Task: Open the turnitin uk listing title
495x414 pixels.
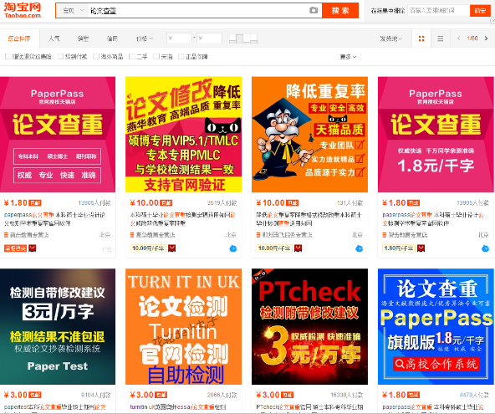Action: [178, 407]
